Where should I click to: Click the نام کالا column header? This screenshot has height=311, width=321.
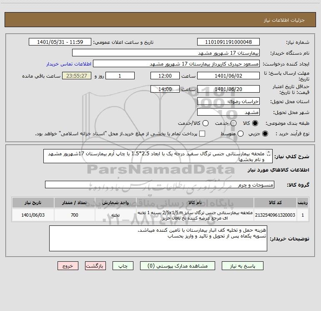(x=195, y=202)
